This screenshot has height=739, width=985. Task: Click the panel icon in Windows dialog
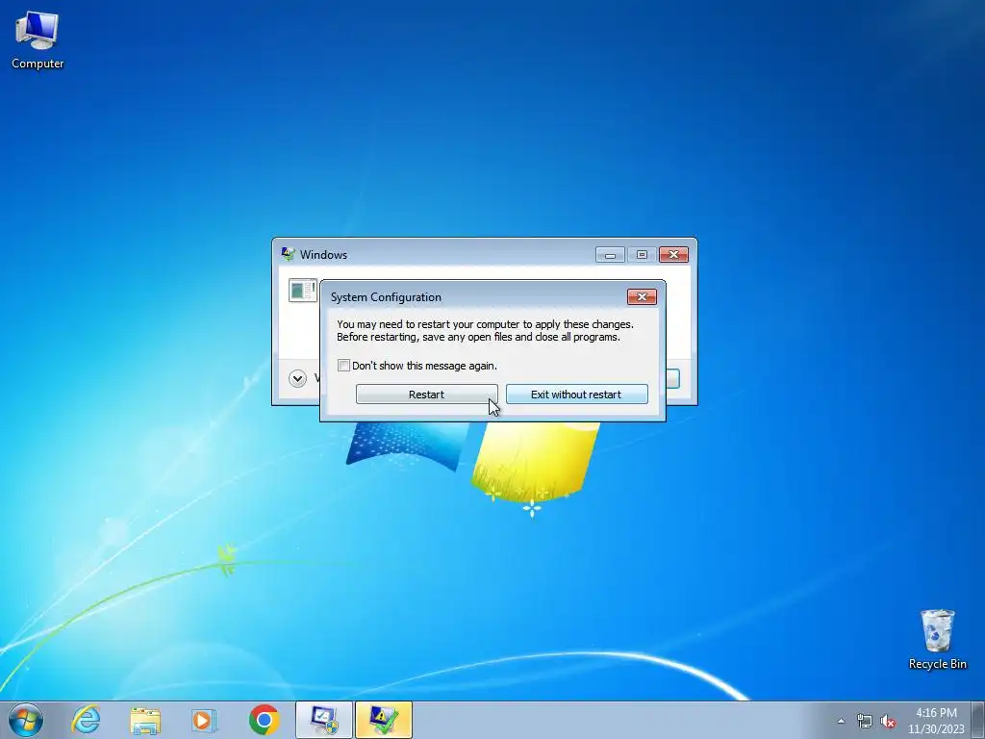click(303, 291)
